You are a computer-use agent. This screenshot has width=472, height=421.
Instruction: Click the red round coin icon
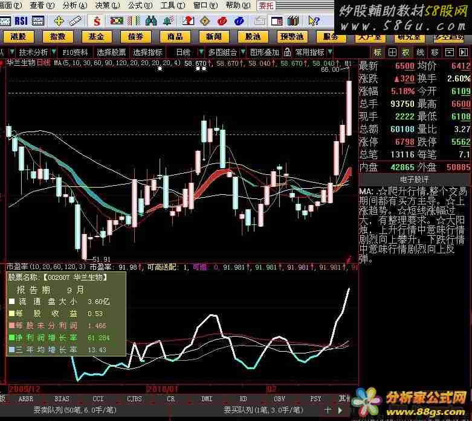[222, 21]
